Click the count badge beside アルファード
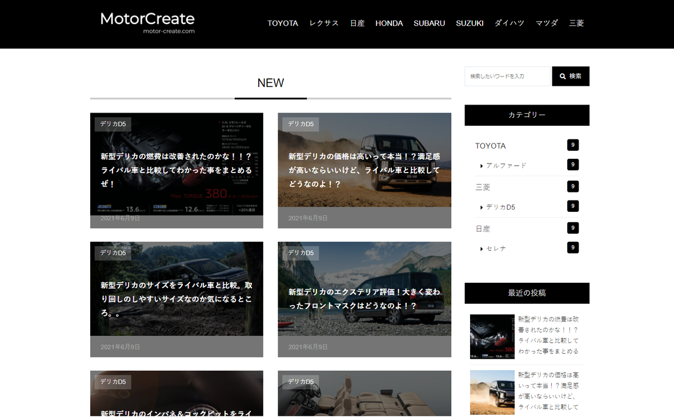Image resolution: width=674 pixels, height=417 pixels. [572, 165]
